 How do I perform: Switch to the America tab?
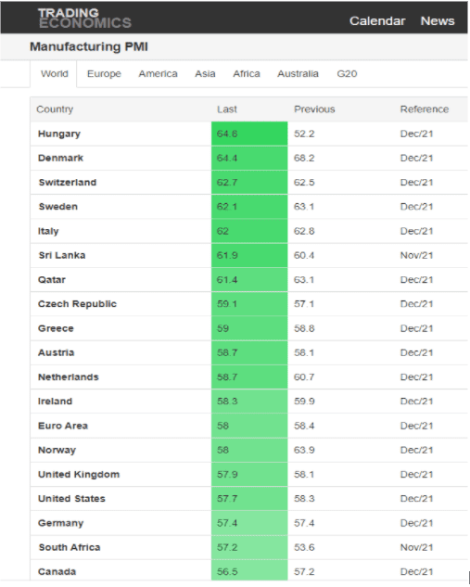[x=158, y=74]
